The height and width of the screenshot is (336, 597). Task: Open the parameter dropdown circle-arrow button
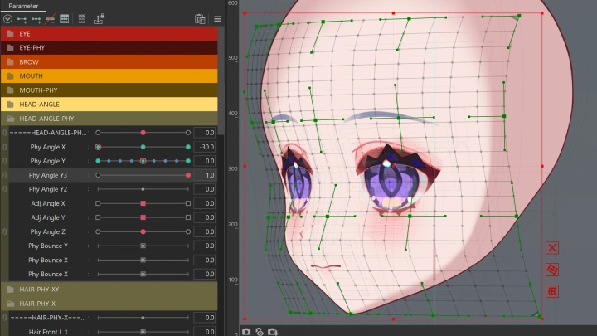[x=7, y=18]
